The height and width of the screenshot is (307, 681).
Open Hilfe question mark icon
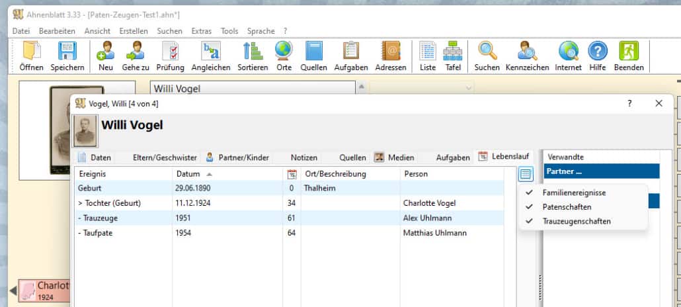tap(598, 51)
